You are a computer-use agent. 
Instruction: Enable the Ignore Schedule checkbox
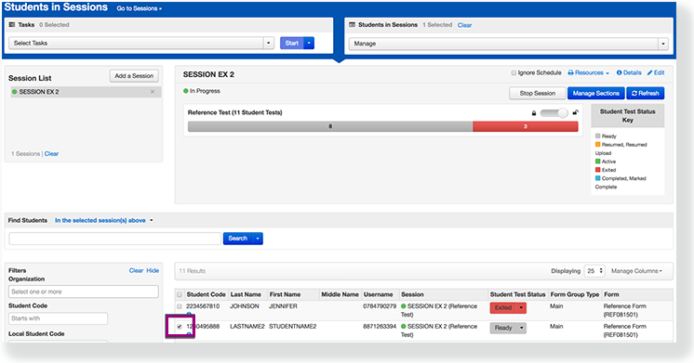pyautogui.click(x=514, y=72)
